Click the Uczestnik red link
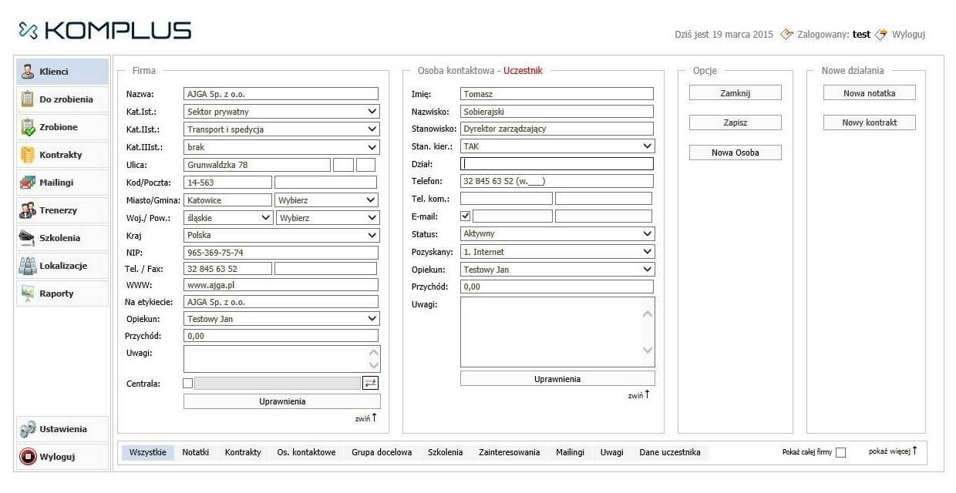Screen dimensions: 956x493 point(523,70)
